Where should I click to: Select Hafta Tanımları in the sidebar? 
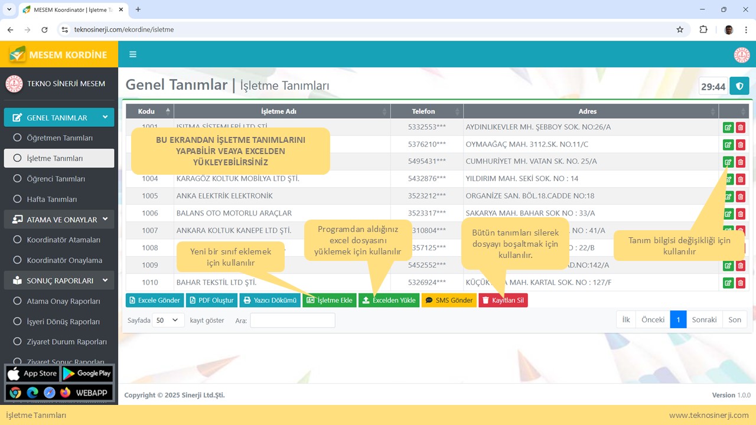(x=52, y=200)
